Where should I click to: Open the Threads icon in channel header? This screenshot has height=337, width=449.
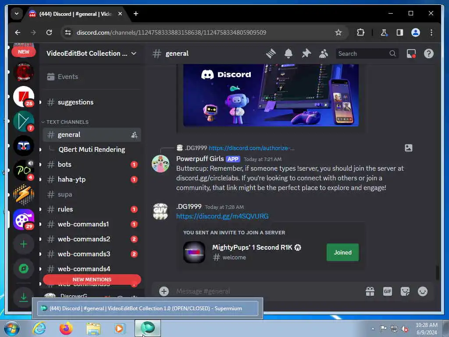271,54
